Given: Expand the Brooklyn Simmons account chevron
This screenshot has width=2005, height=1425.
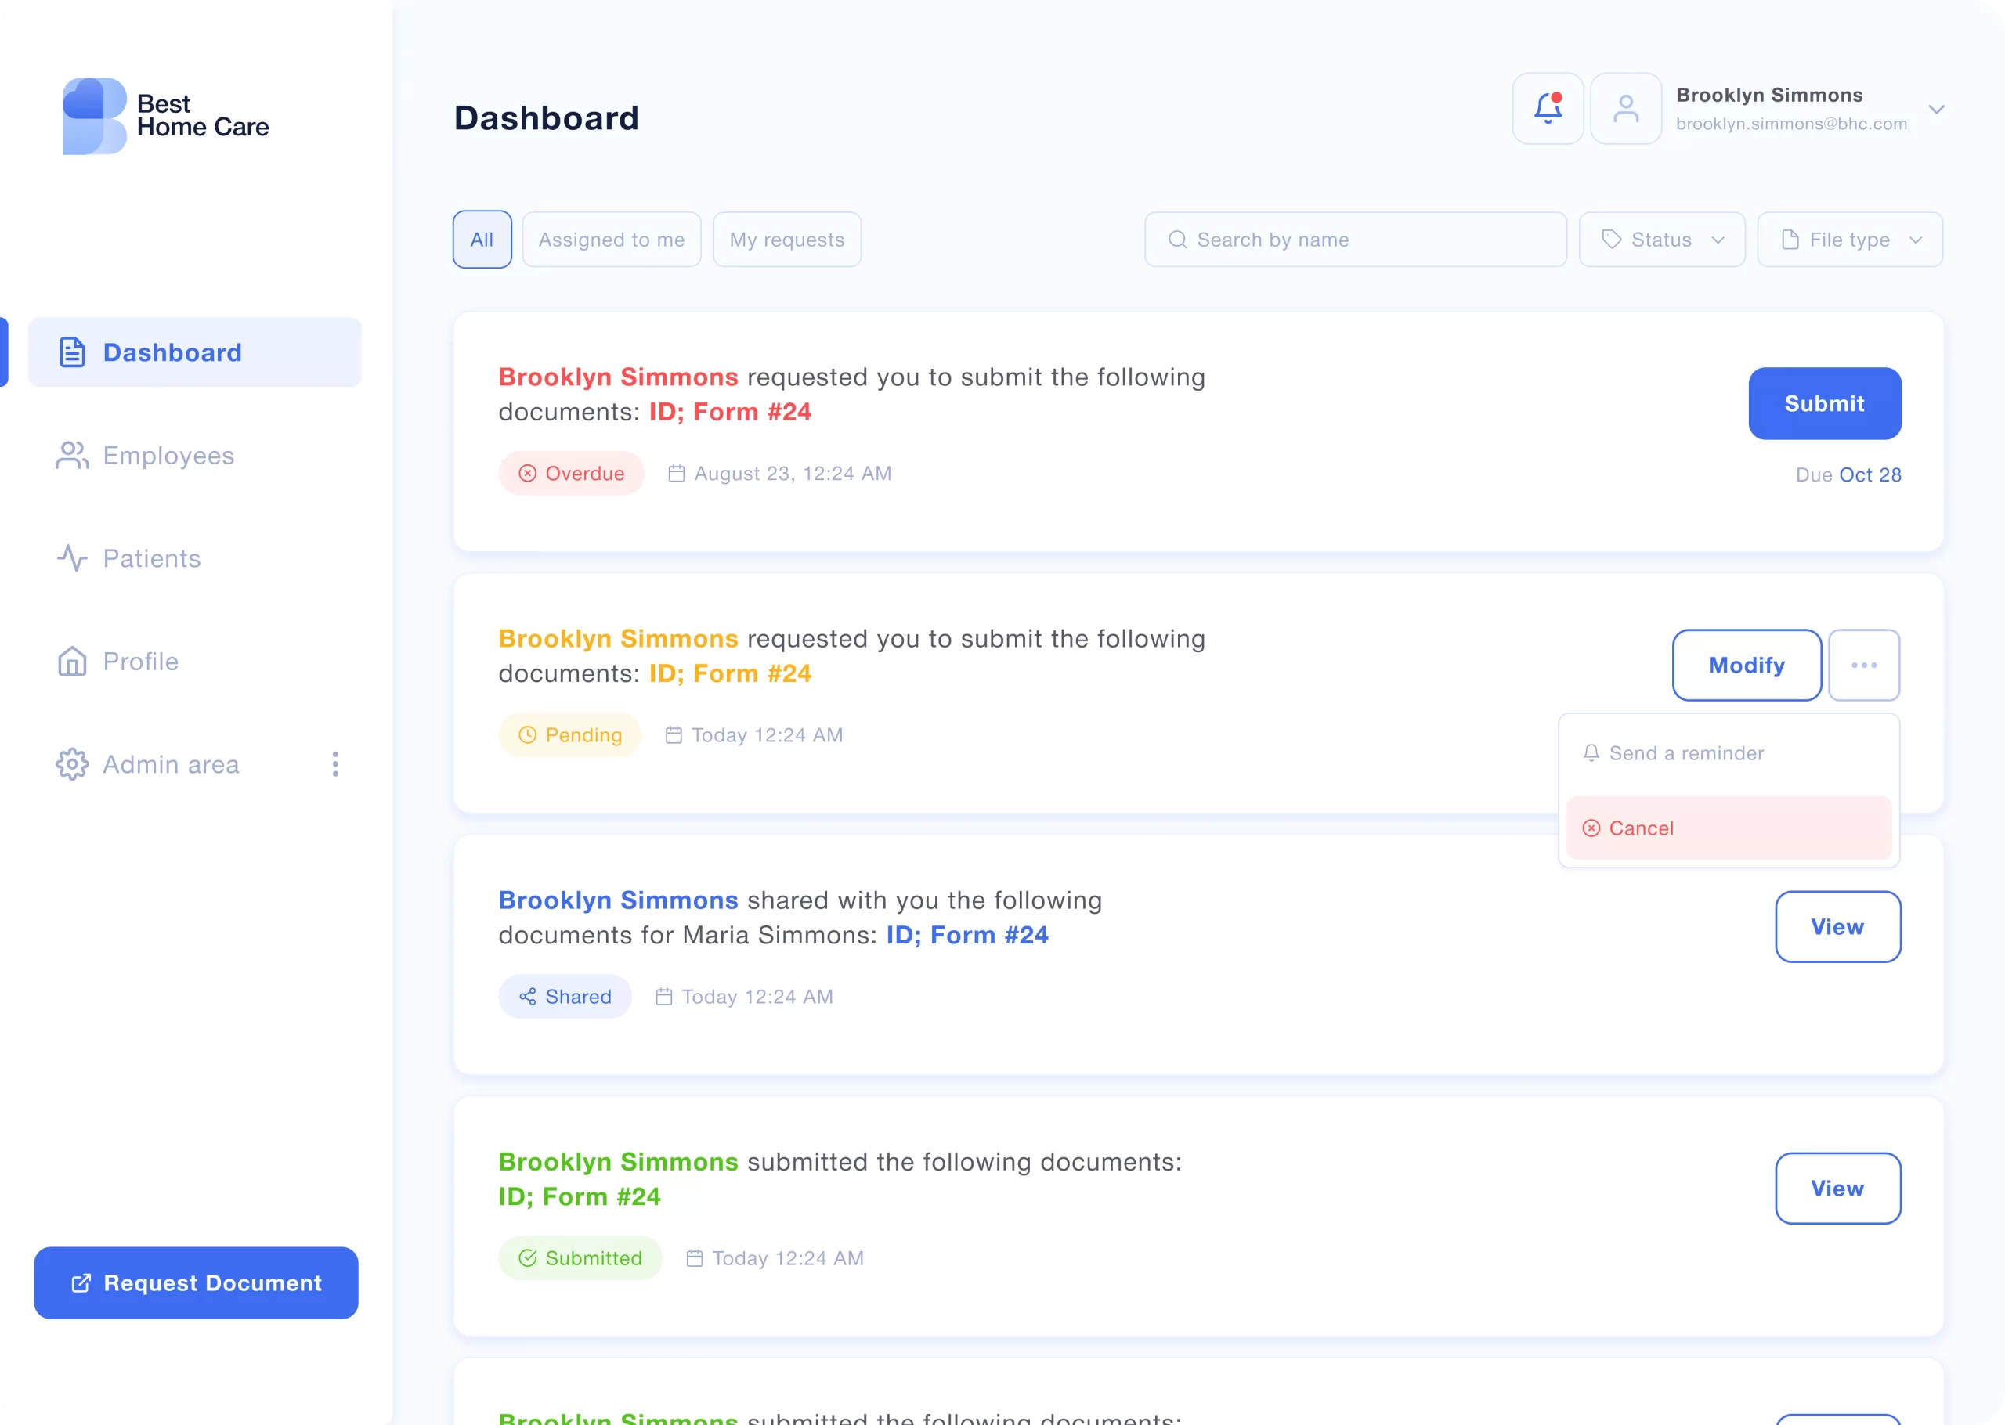Looking at the screenshot, I should [1935, 110].
